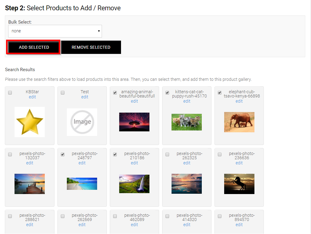The image size is (311, 234).
Task: Click the REMOVE SELECTED button
Action: coord(91,47)
